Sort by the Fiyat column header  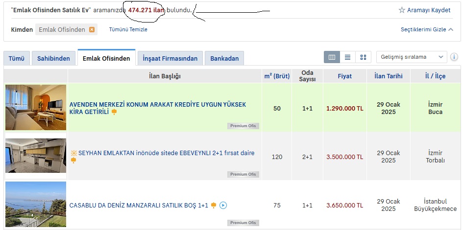click(x=344, y=76)
